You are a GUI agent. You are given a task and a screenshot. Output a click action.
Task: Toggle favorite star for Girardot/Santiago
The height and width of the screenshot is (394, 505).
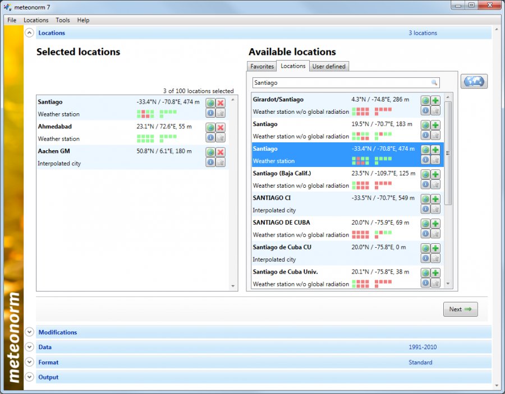click(435, 110)
